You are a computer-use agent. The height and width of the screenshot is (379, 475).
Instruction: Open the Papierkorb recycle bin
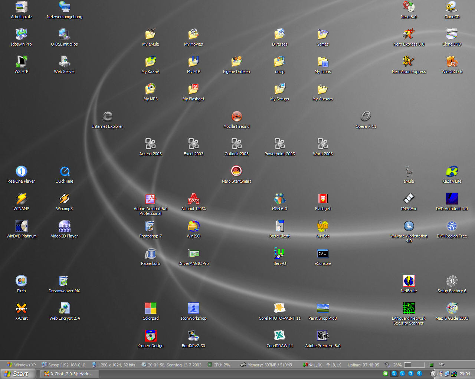pyautogui.click(x=150, y=254)
